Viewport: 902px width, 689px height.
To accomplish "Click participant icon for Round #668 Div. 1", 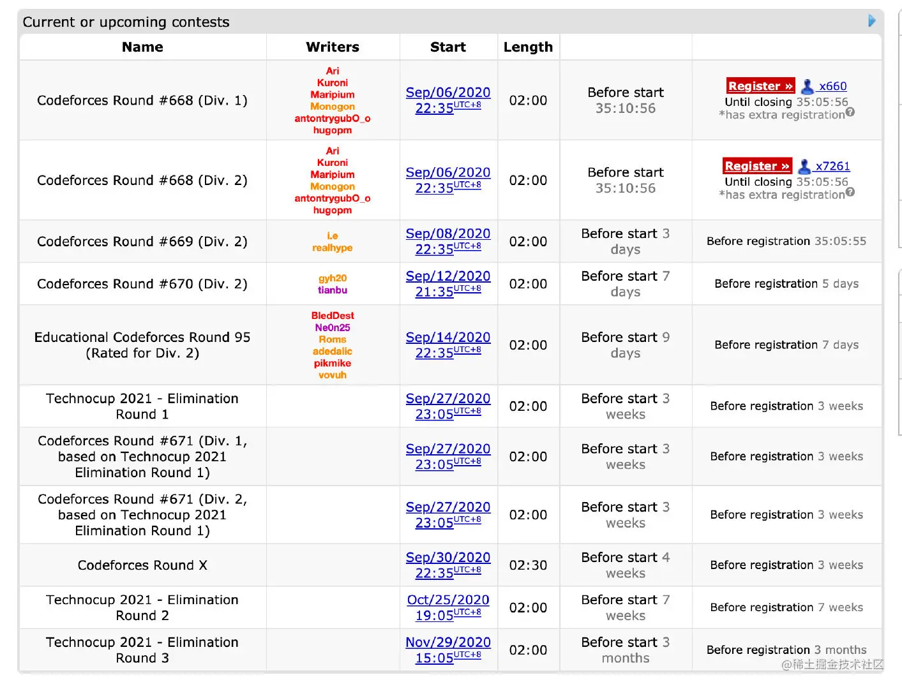I will [808, 86].
